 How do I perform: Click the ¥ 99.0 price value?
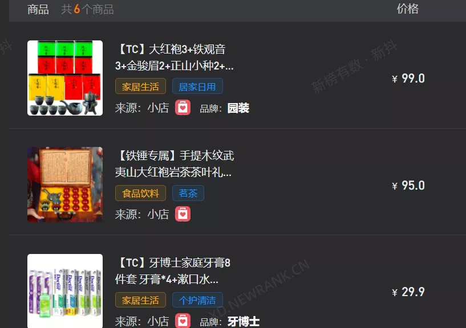pyautogui.click(x=408, y=79)
